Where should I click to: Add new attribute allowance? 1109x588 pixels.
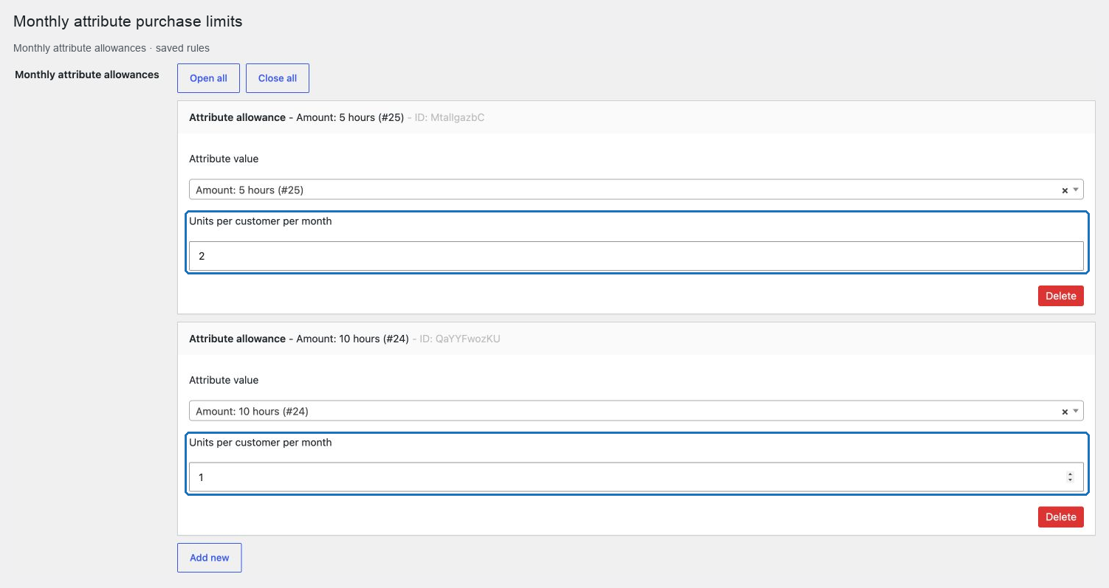(x=210, y=558)
